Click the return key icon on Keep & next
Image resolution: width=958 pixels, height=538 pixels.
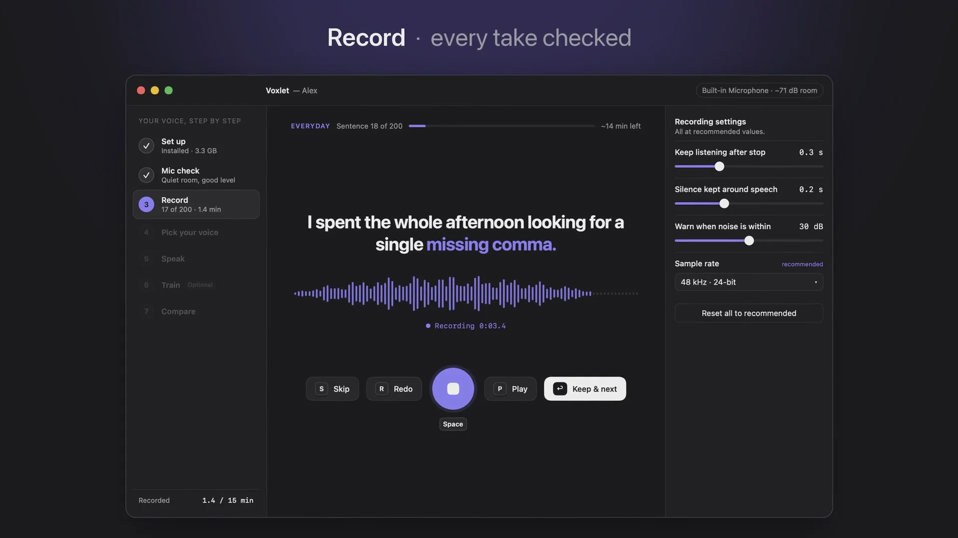click(x=560, y=389)
